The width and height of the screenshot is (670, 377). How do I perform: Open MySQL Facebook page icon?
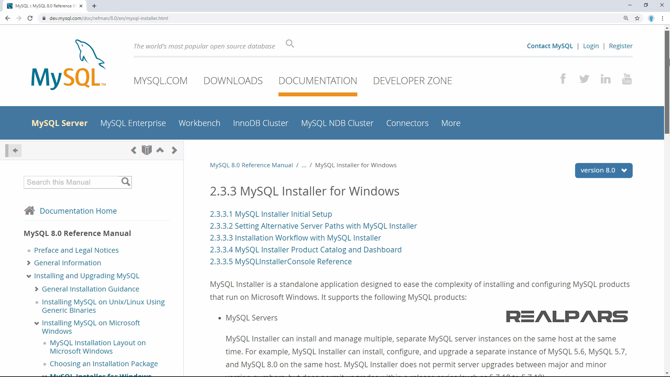563,79
